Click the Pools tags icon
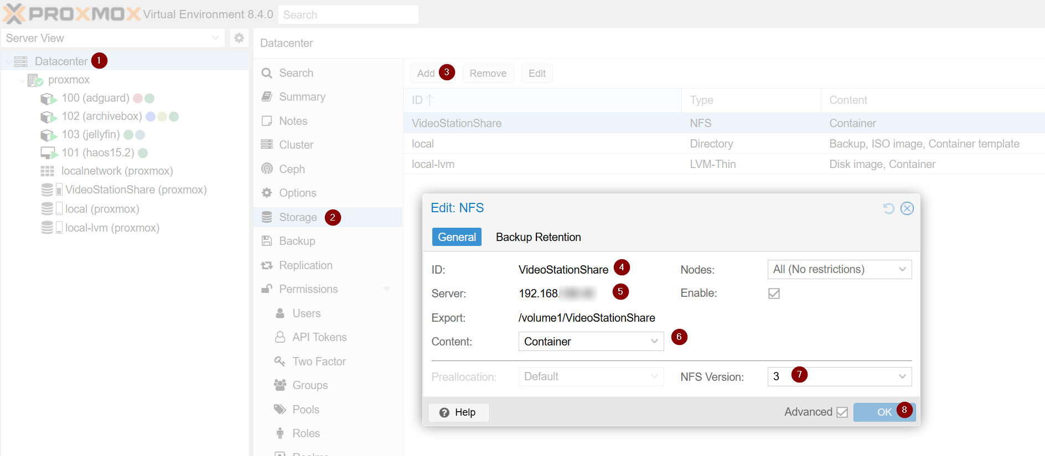The width and height of the screenshot is (1045, 456). 280,410
